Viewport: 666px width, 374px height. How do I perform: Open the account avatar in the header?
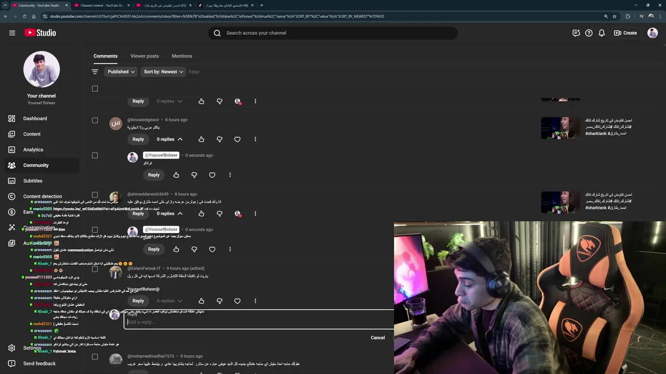click(652, 33)
